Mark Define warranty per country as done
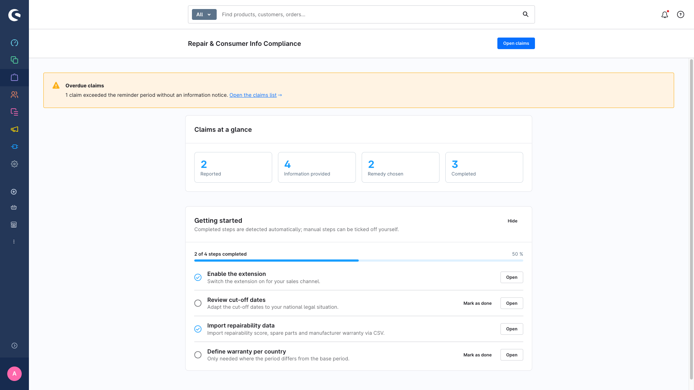Image resolution: width=694 pixels, height=390 pixels. point(477,355)
